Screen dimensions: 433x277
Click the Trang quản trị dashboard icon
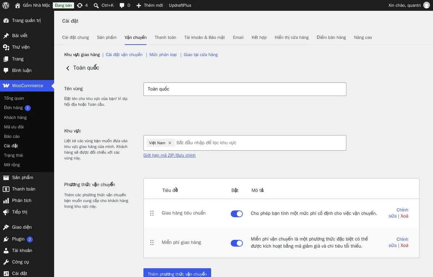tap(6, 21)
